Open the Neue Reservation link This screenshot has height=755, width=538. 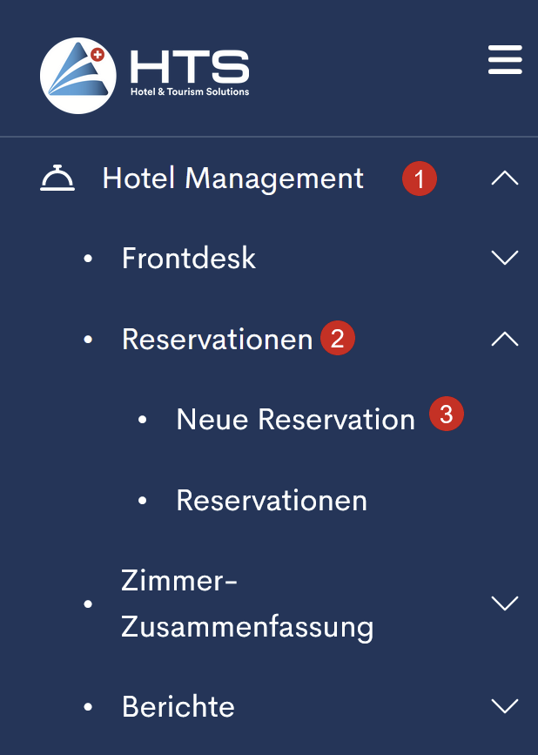point(295,420)
